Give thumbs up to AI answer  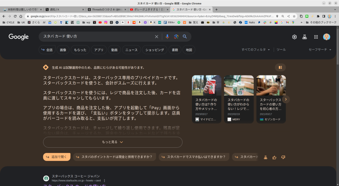[274, 158]
